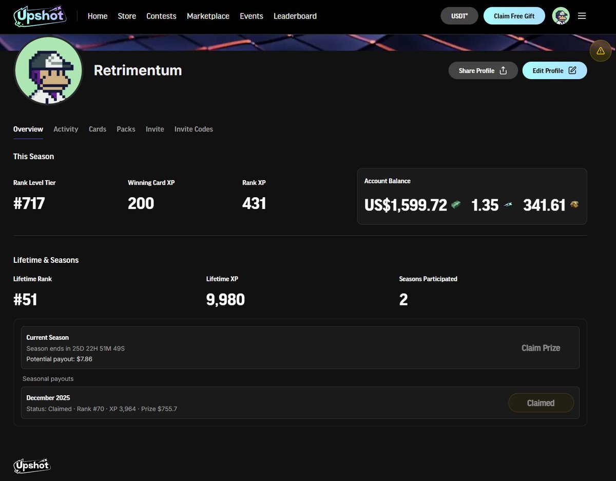Click the US$1,599.72 balance amount
The image size is (616, 481).
click(406, 205)
